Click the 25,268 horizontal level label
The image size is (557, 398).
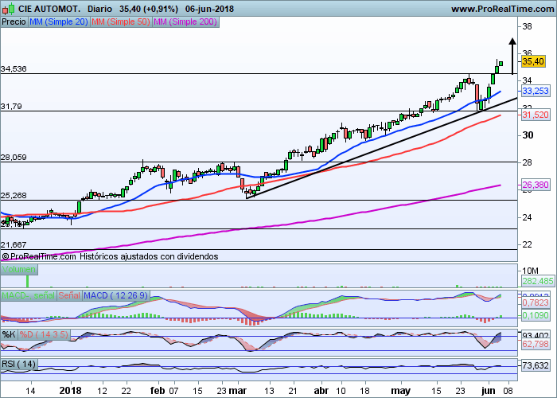(14, 196)
